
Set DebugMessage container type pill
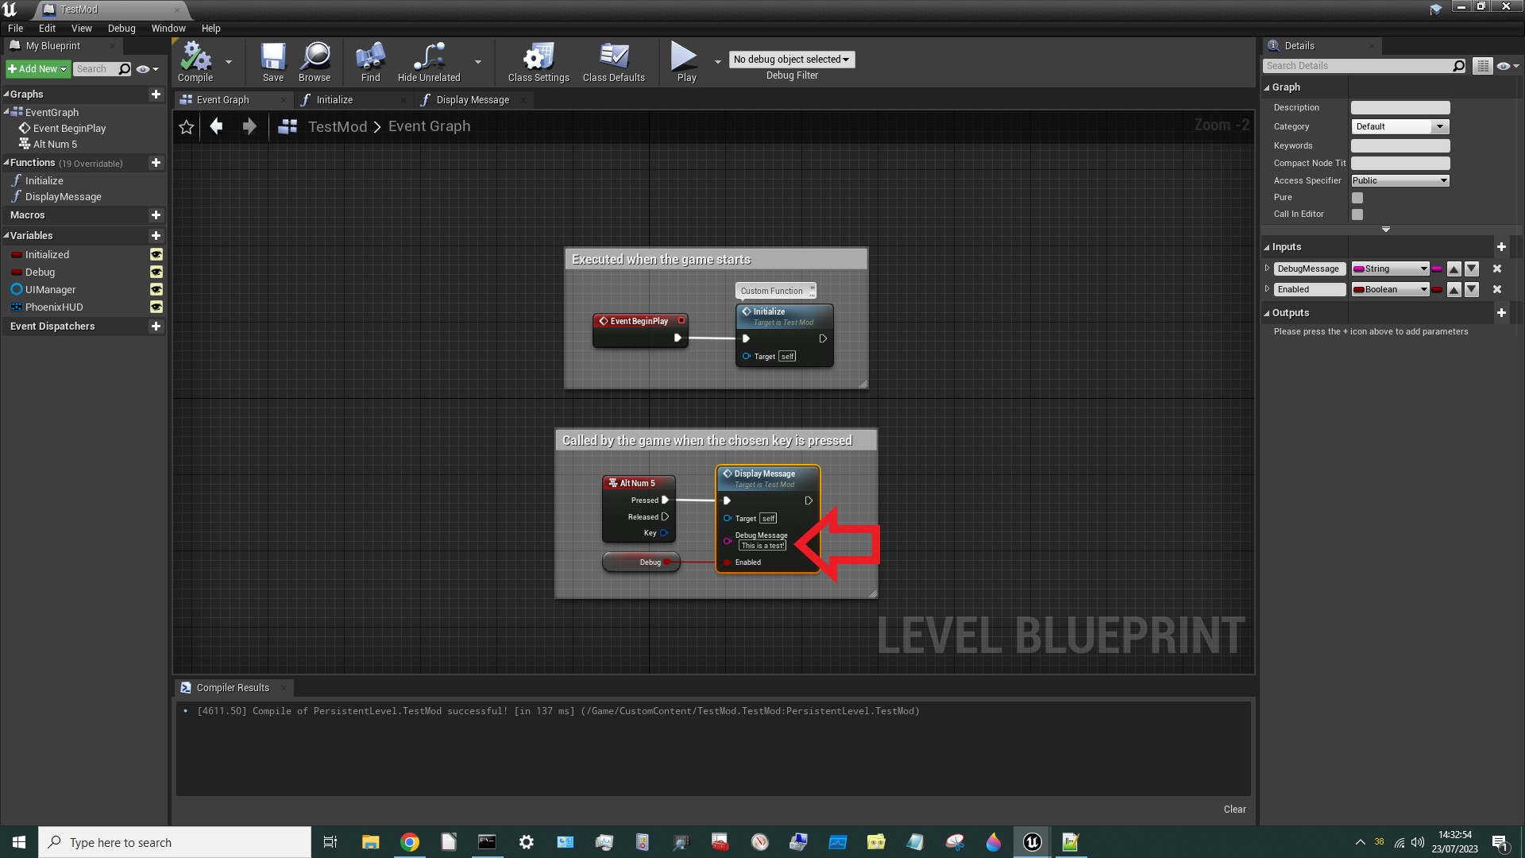pyautogui.click(x=1437, y=269)
